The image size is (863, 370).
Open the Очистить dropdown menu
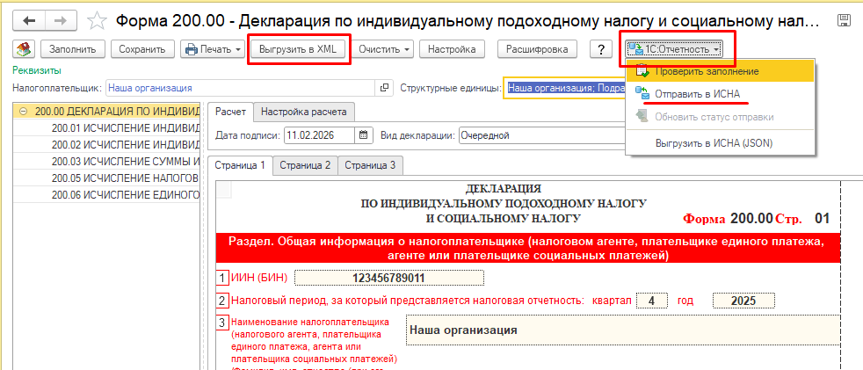click(x=385, y=50)
